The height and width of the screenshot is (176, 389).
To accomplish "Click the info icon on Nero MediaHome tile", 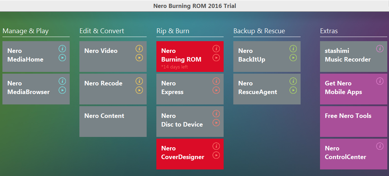I will click(62, 49).
